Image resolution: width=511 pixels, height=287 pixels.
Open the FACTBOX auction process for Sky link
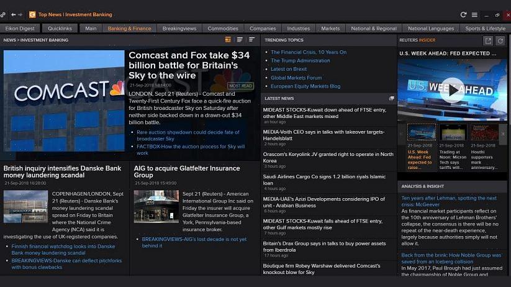click(x=191, y=150)
